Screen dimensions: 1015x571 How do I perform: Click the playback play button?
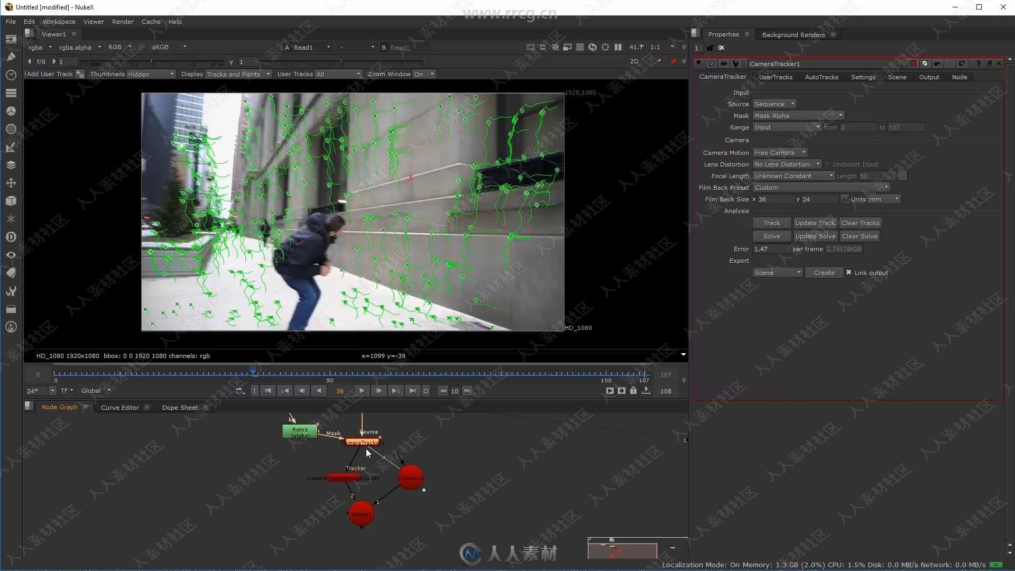362,391
